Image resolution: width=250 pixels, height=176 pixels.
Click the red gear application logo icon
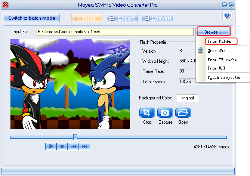(x=6, y=5)
